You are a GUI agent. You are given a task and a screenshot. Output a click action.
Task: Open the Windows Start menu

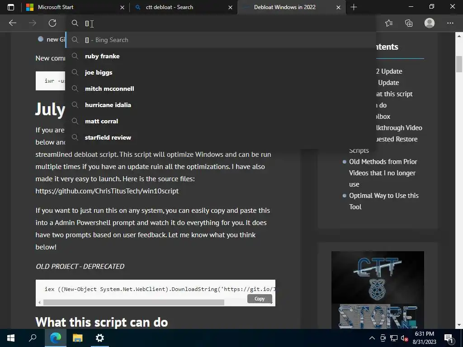click(x=11, y=338)
